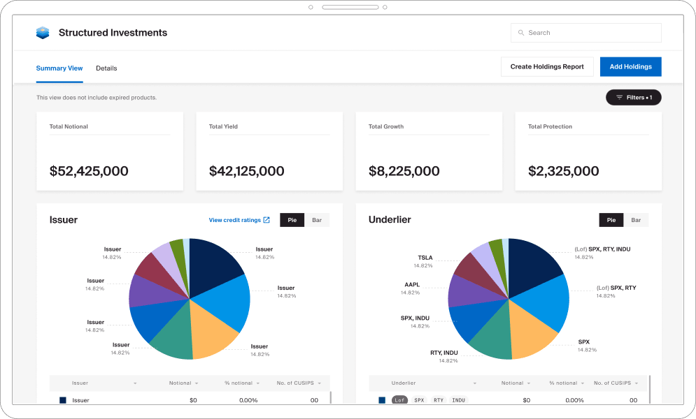This screenshot has height=419, width=696.
Task: Switch the Underlier chart to Bar view
Action: [636, 219]
